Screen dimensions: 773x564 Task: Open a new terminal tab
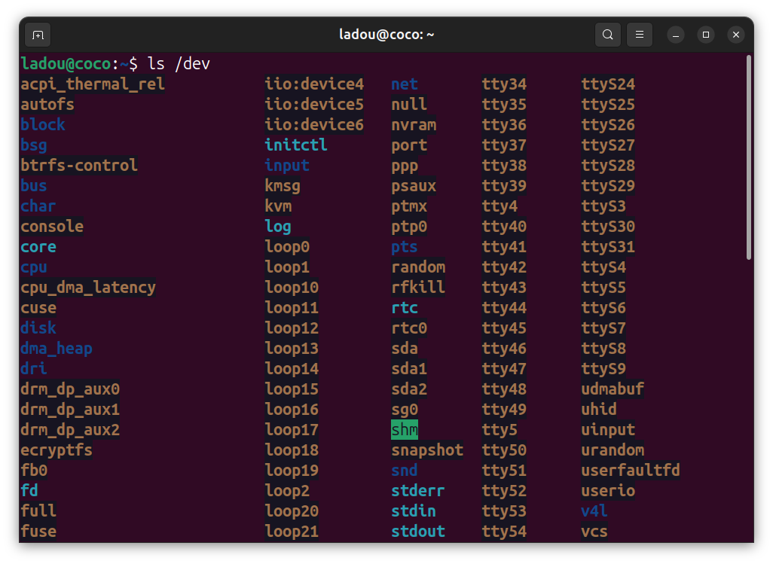click(x=38, y=35)
